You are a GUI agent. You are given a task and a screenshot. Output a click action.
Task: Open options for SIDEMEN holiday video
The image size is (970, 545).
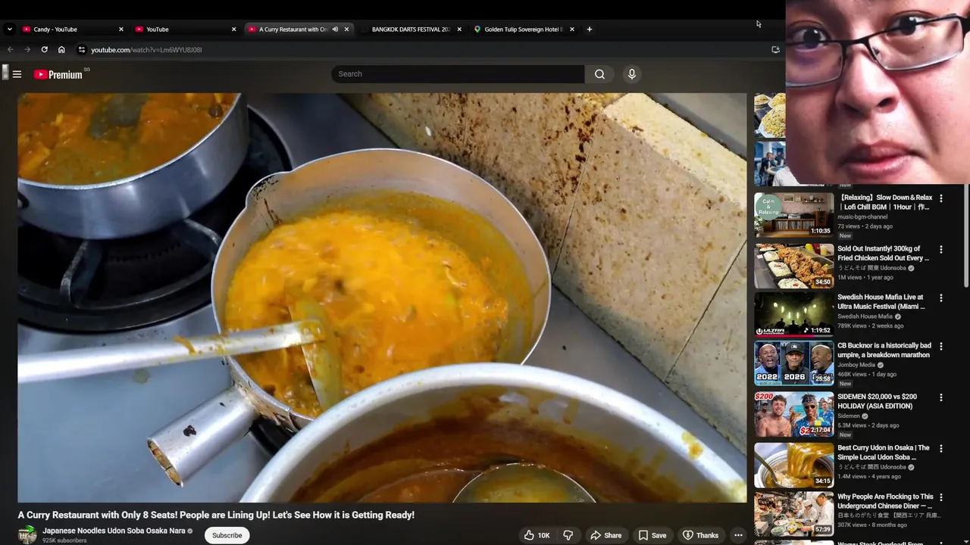pyautogui.click(x=941, y=397)
